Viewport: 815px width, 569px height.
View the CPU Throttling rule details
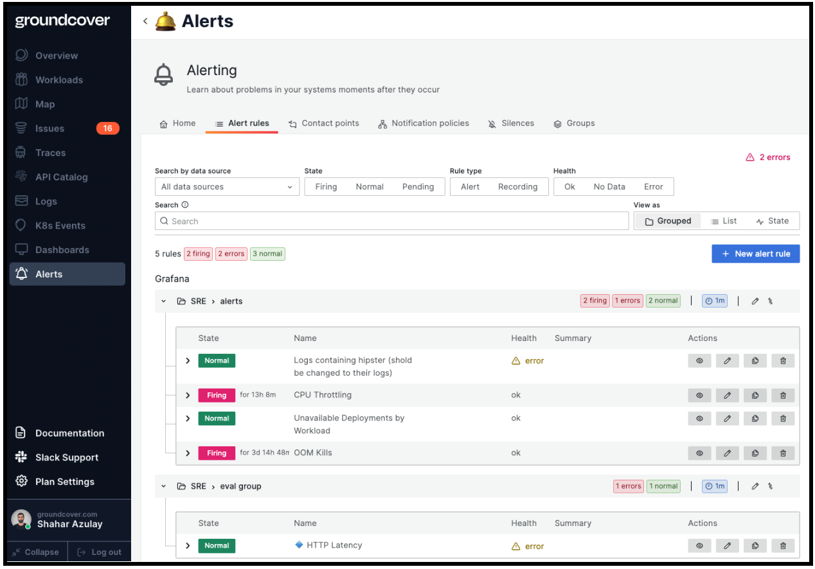tap(699, 395)
